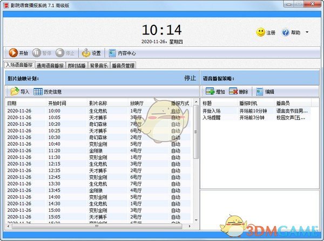Screen dimensions: 324x241
Task: Select the 14:00 变形金刚 5号厅 row
Action: click(98, 197)
